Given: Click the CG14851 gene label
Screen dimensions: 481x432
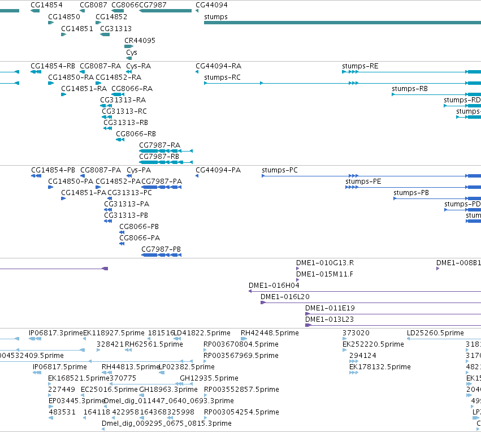Looking at the screenshot, I should (x=77, y=28).
